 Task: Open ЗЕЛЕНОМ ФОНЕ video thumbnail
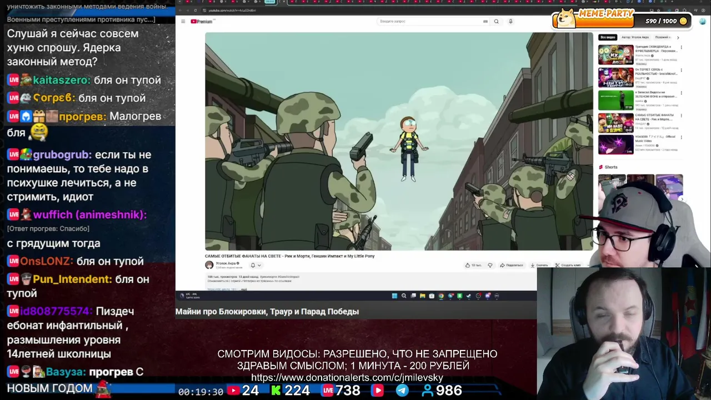coord(616,100)
